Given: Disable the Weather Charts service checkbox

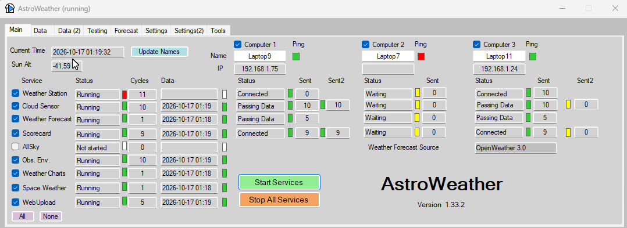Looking at the screenshot, I should (16, 173).
